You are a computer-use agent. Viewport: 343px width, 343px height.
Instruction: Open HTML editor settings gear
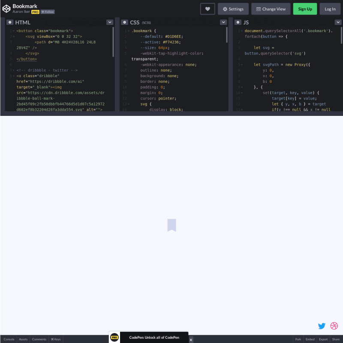(10, 22)
